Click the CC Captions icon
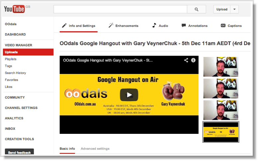The image size is (258, 161). click(223, 26)
